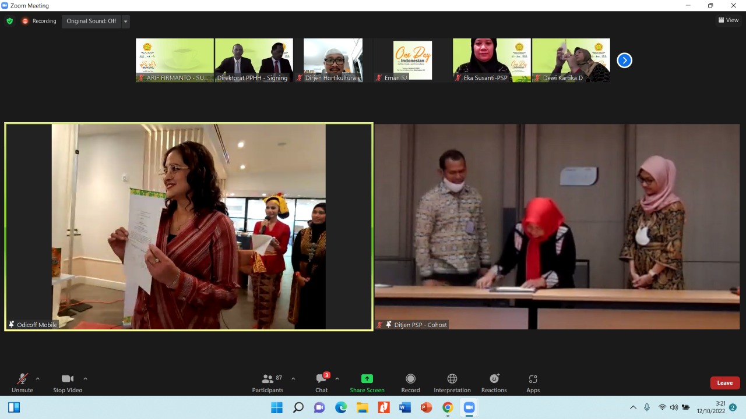
Task: Show next page of participant thumbnails
Action: click(624, 61)
